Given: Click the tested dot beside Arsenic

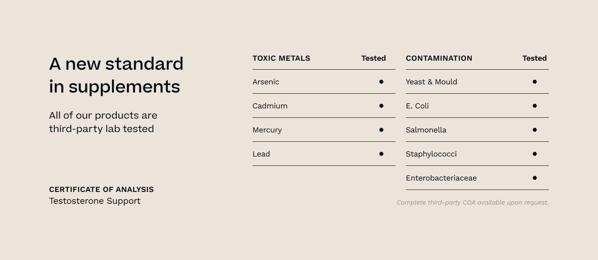Looking at the screenshot, I should [381, 82].
